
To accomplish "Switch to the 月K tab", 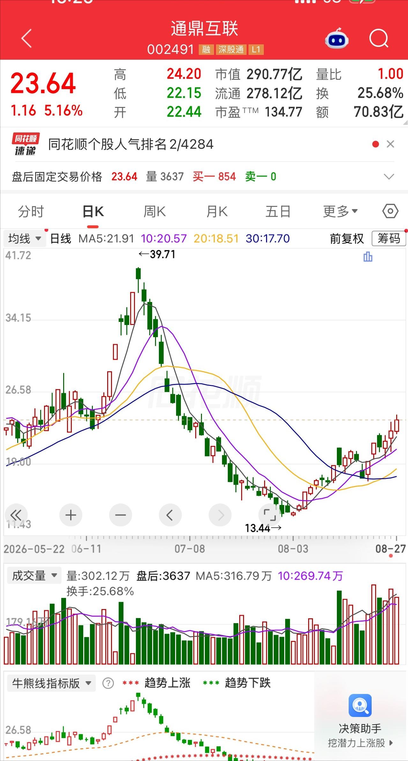I will [x=217, y=211].
